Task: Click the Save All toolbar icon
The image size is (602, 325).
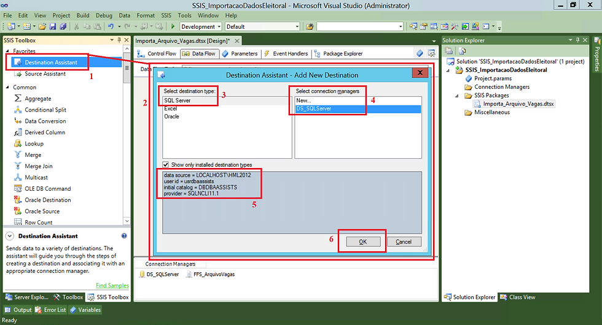Action: (x=63, y=26)
